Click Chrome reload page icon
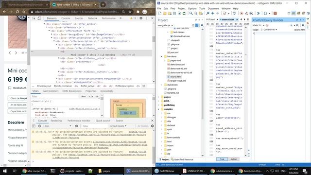This screenshot has height=175, width=311. coord(17,12)
